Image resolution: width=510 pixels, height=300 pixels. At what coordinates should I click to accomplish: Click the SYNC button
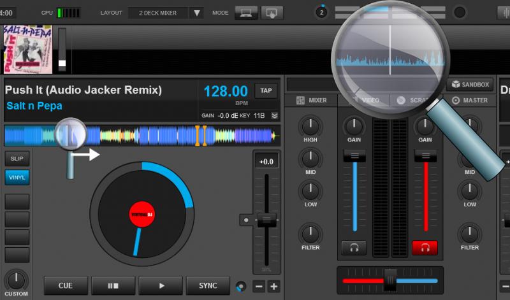pyautogui.click(x=208, y=286)
